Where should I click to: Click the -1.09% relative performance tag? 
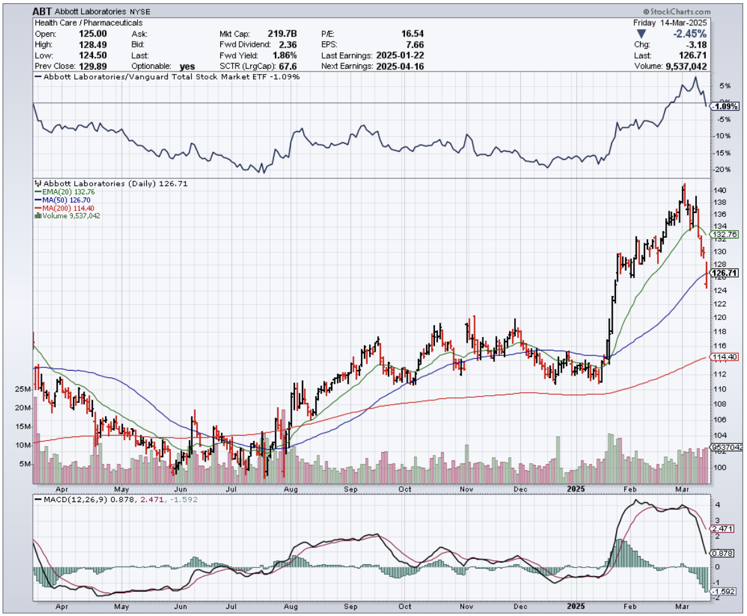(724, 106)
